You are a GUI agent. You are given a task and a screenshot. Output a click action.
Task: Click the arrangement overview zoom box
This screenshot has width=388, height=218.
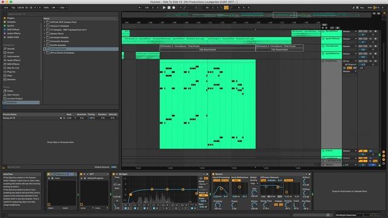tap(284, 15)
